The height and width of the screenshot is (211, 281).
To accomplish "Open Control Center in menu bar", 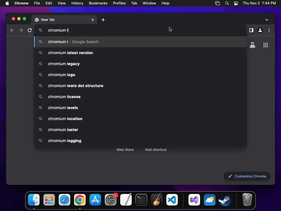I will click(x=236, y=3).
